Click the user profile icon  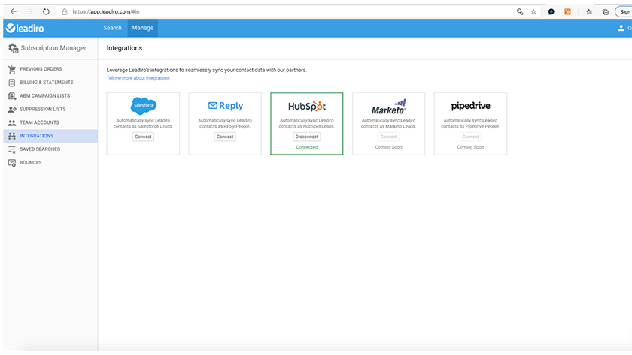621,28
